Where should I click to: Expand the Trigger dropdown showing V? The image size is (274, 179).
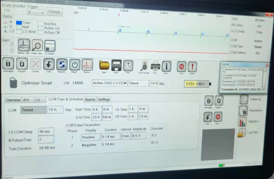[x=36, y=12]
